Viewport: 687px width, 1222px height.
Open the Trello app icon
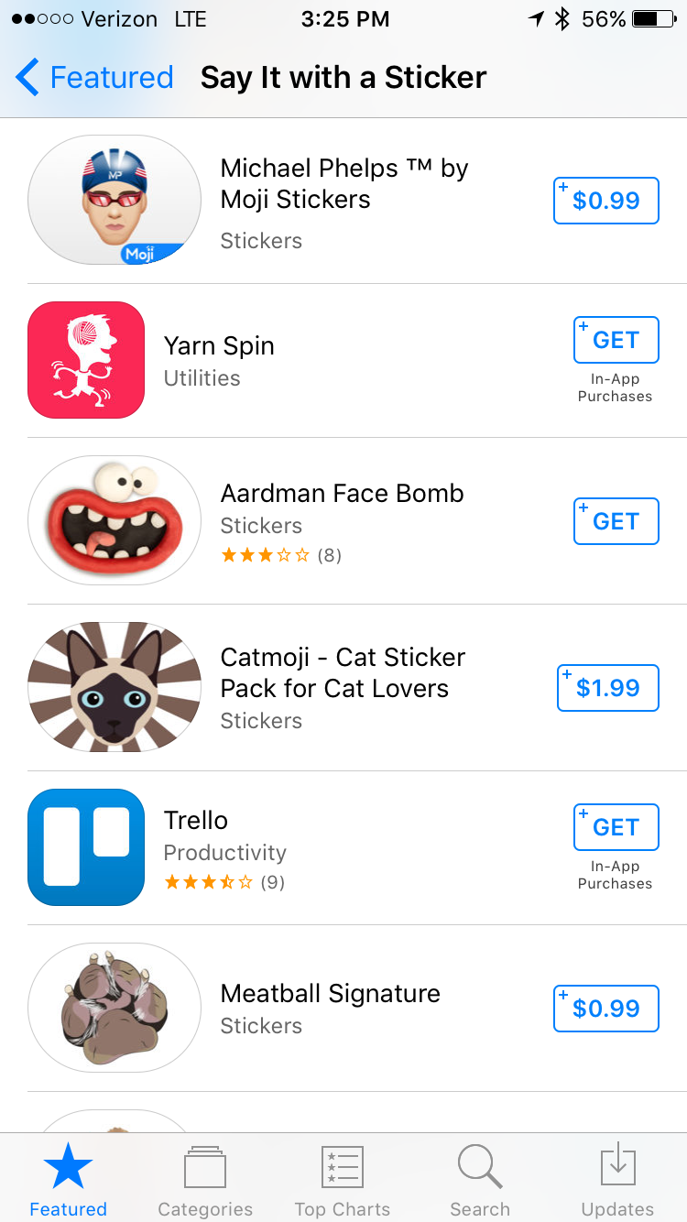point(86,847)
